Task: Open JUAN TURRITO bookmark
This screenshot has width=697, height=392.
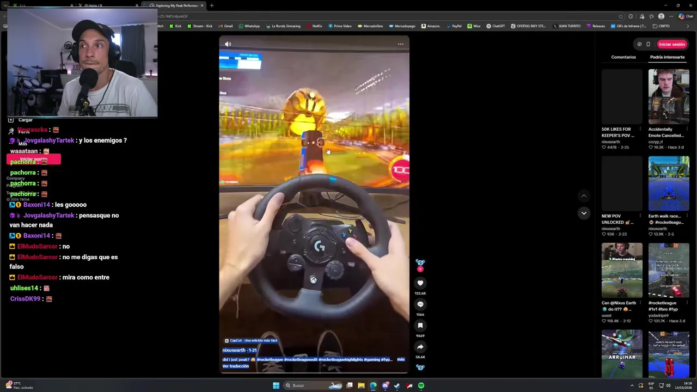Action: click(567, 26)
